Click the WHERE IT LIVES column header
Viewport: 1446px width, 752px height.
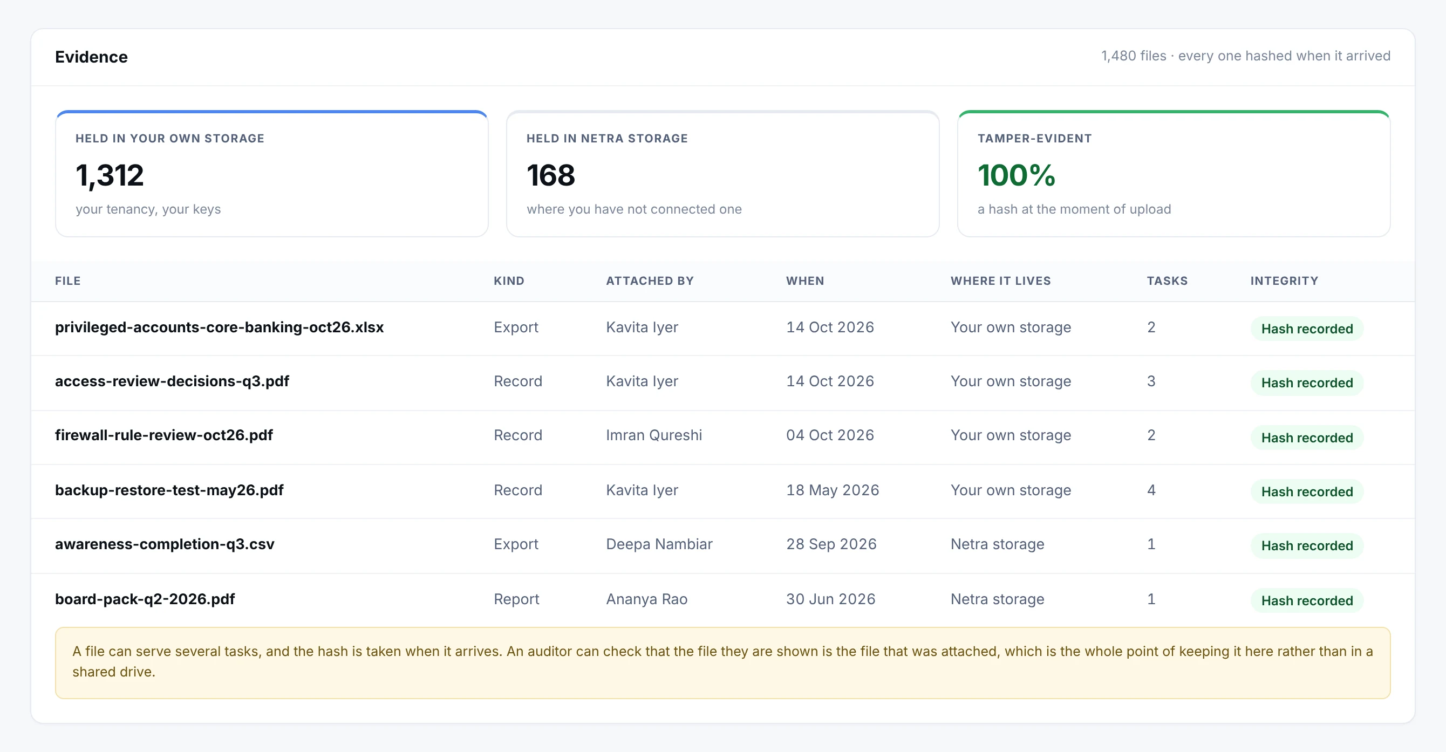pyautogui.click(x=1000, y=281)
